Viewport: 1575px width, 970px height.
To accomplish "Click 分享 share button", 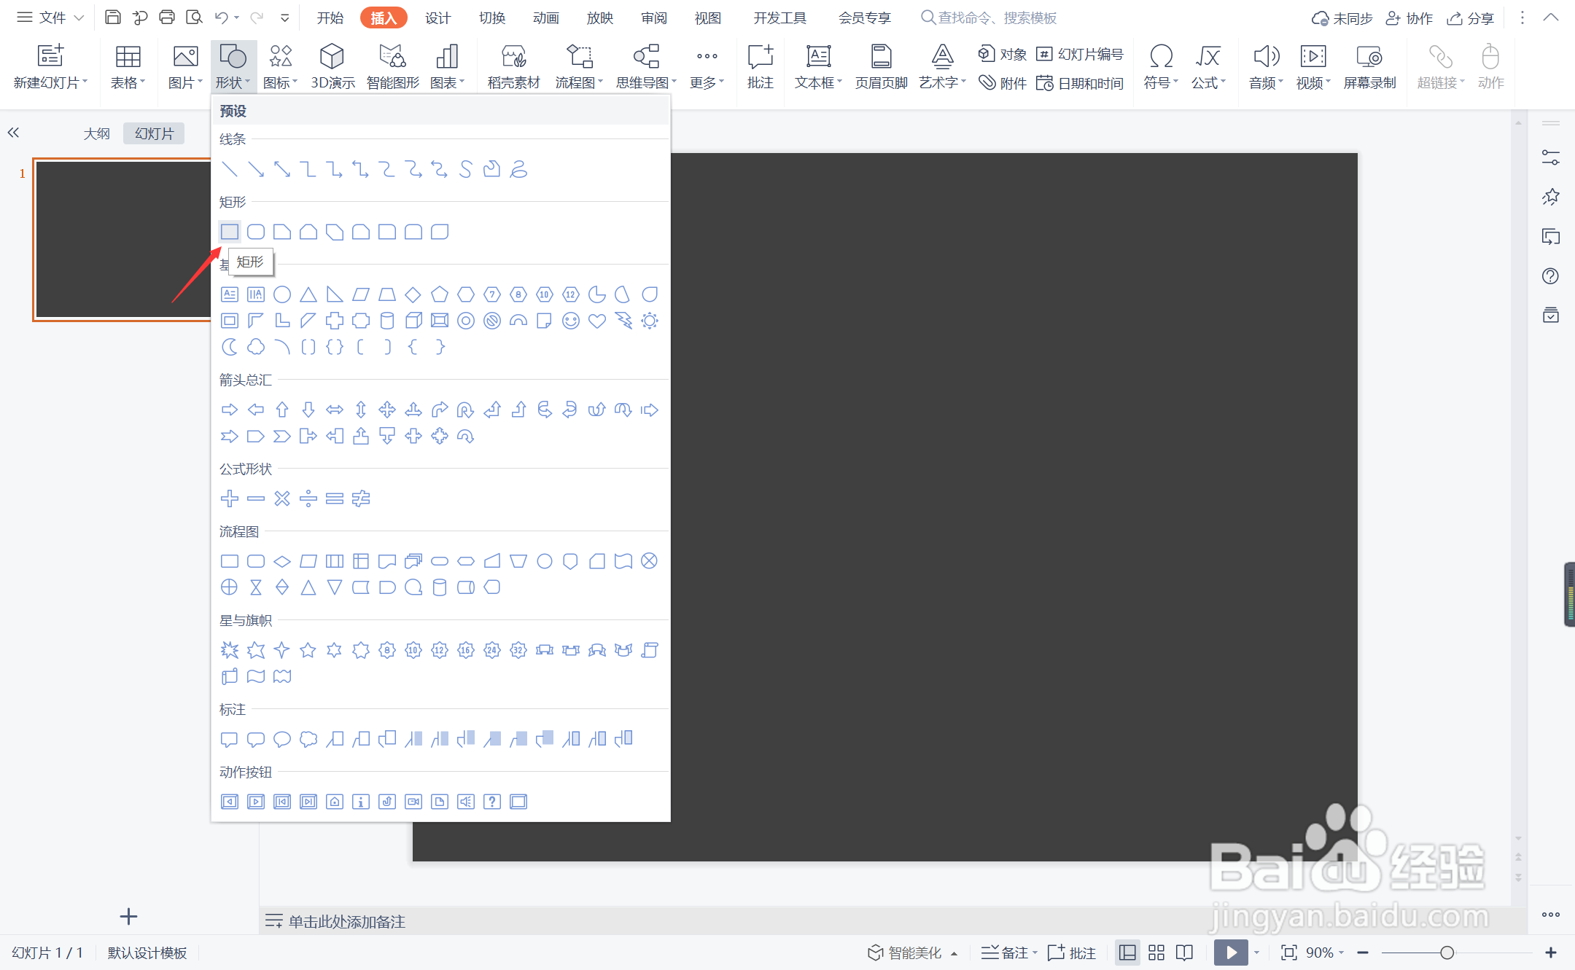I will pyautogui.click(x=1471, y=17).
